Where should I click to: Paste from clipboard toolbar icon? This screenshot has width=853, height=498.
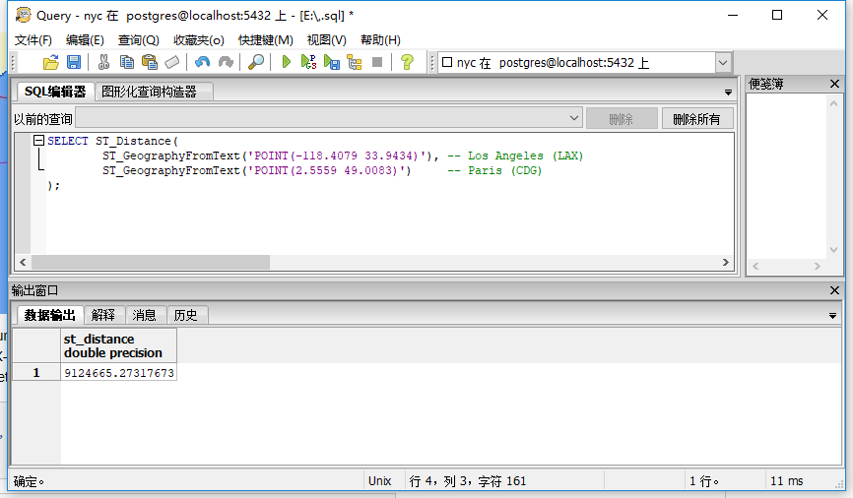coord(150,63)
